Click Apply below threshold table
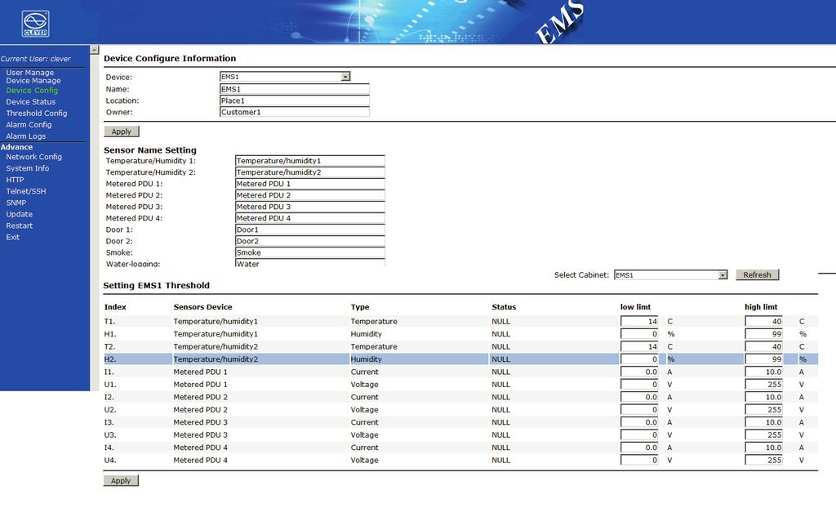 [x=121, y=480]
